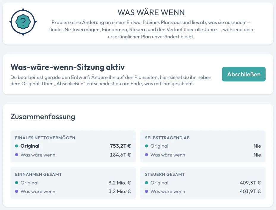Click the Zusammenfassung heading

coord(43,116)
